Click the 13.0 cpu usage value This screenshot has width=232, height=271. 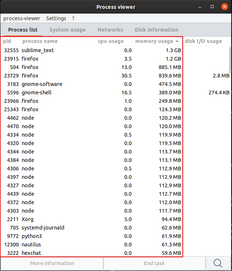pyautogui.click(x=126, y=67)
